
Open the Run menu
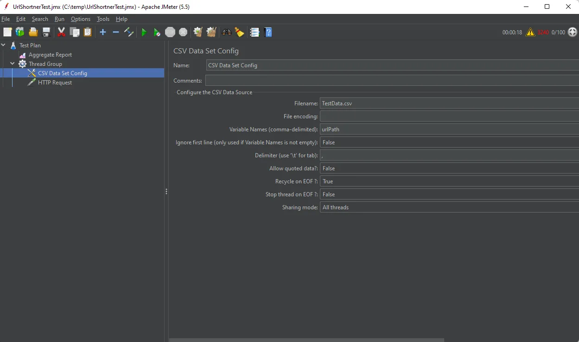click(x=59, y=19)
